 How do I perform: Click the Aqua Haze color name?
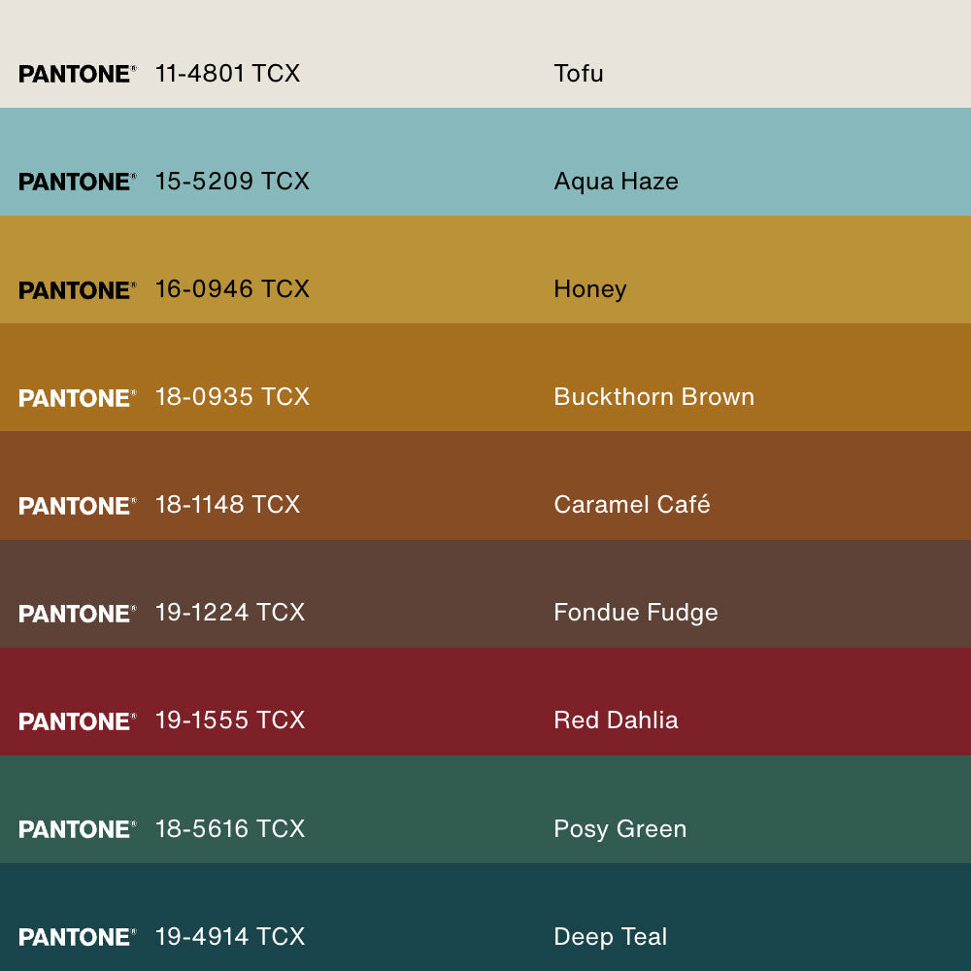coord(616,181)
